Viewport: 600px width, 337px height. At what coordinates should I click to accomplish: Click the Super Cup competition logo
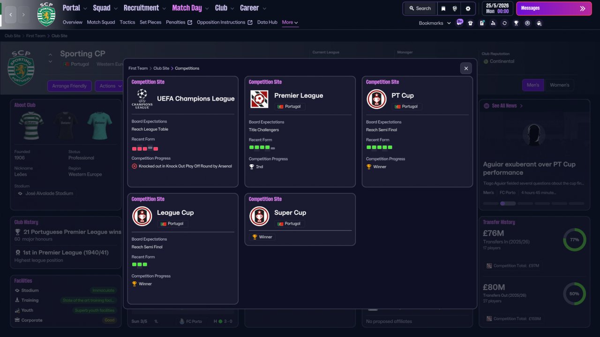[x=259, y=216]
